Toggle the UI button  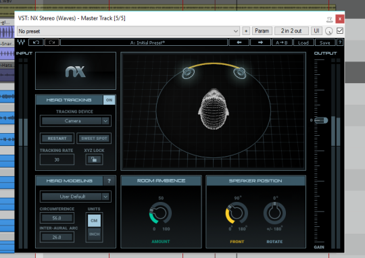click(316, 31)
